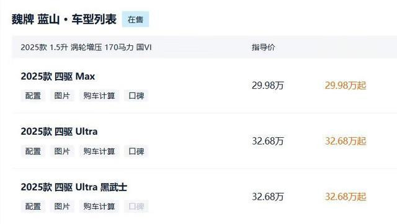Click the orange 29.98万起 price link
The height and width of the screenshot is (224, 397).
point(346,86)
